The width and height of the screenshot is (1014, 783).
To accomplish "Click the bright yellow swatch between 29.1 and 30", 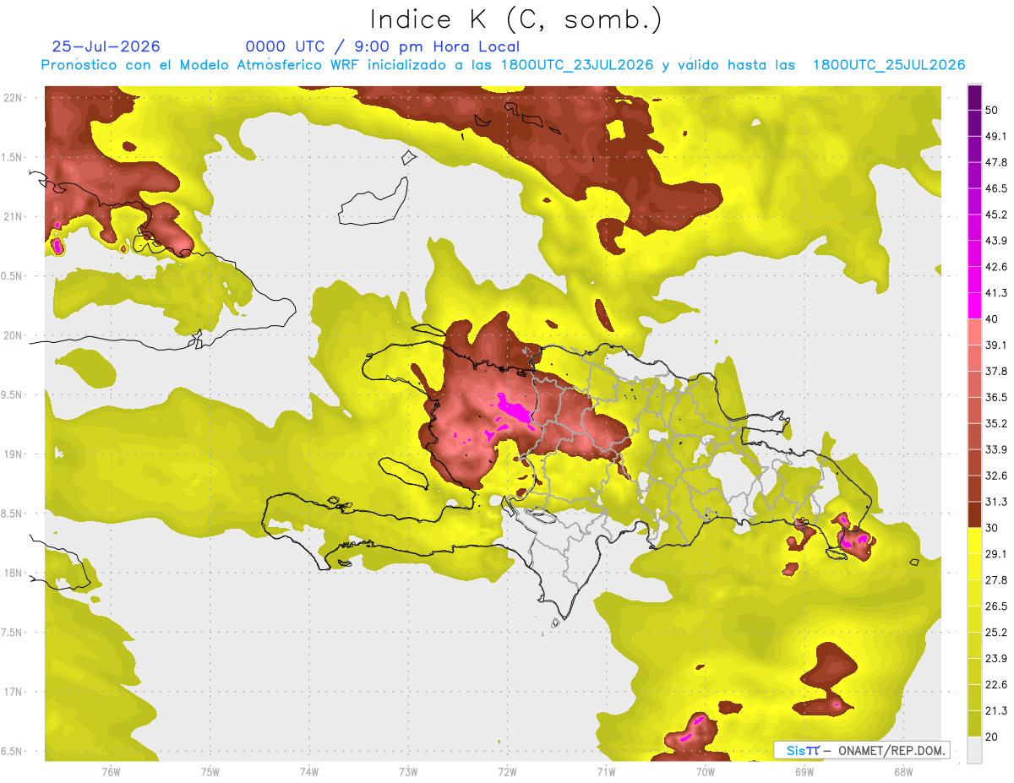I will pos(974,541).
